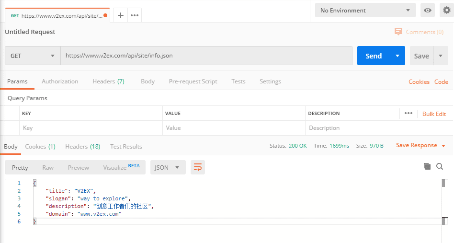This screenshot has height=243, width=454.
Task: Switch to the Authorization tab
Action: click(x=60, y=81)
